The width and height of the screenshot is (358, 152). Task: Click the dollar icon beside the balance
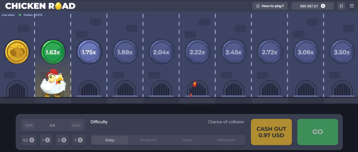(x=323, y=6)
